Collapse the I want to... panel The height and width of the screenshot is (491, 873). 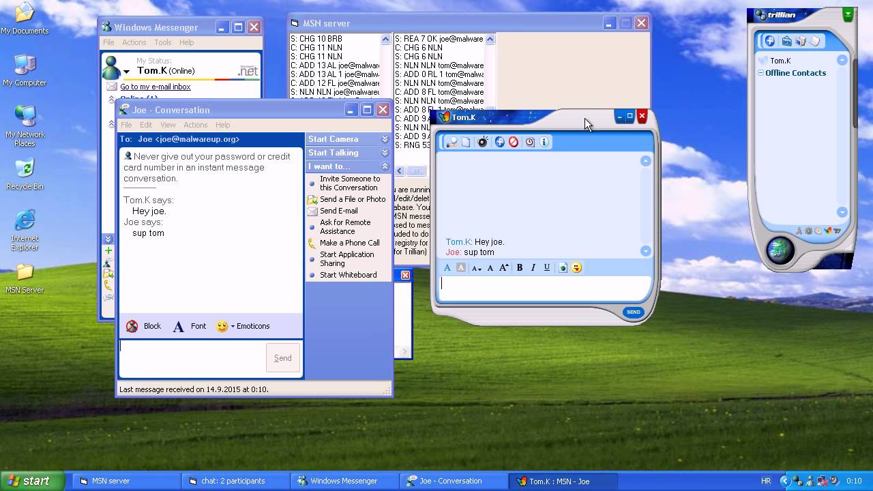click(x=385, y=166)
